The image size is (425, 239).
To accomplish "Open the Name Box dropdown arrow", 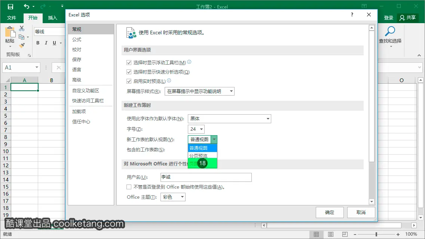I will tap(37, 67).
